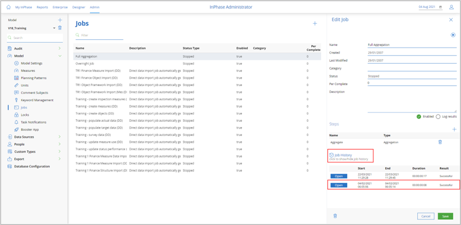This screenshot has width=461, height=225.
Task: Open the Reports tab
Action: tap(42, 7)
